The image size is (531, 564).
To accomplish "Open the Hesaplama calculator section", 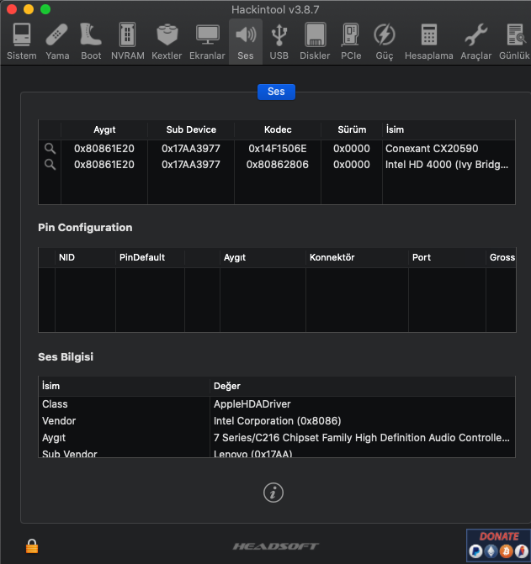I will [428, 41].
